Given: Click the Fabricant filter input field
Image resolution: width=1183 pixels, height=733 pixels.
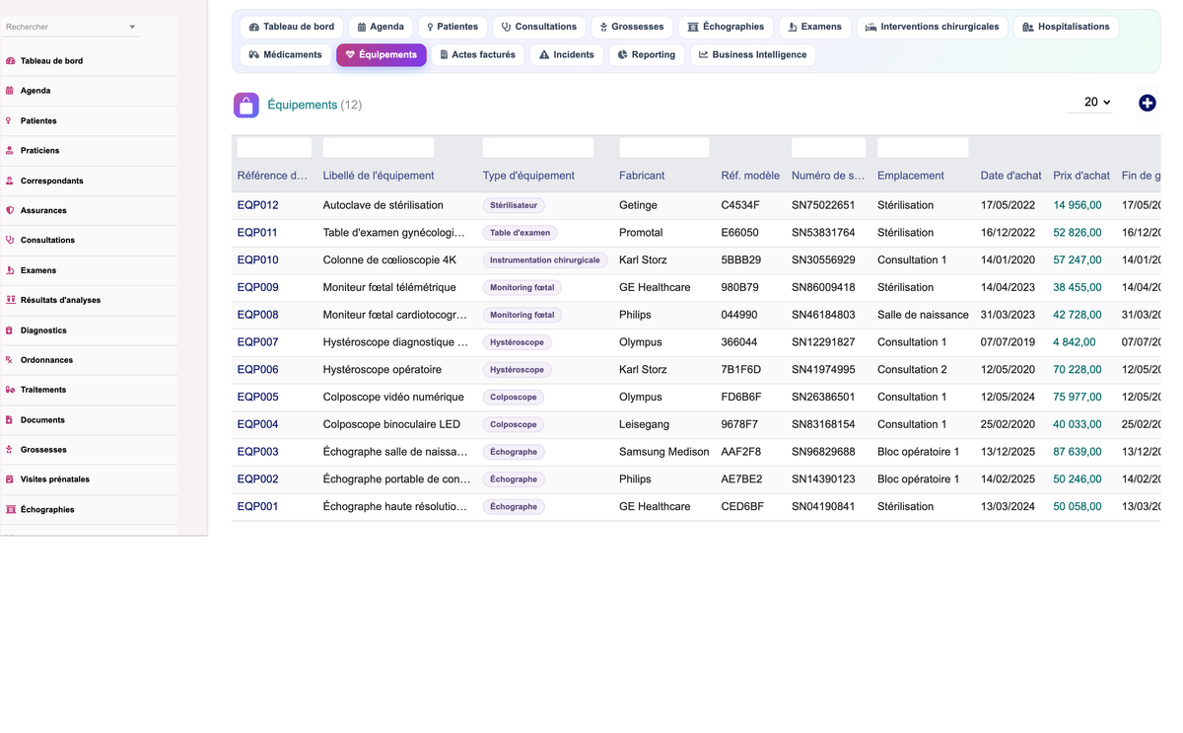Looking at the screenshot, I should tap(664, 148).
